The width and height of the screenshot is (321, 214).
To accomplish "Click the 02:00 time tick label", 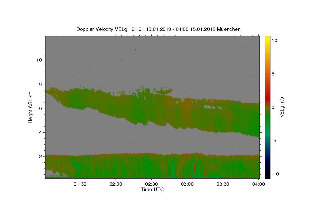I will (116, 184).
